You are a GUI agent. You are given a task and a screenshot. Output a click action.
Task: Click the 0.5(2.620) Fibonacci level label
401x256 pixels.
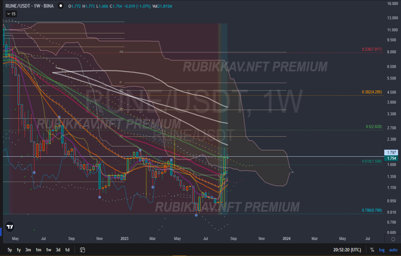(x=374, y=127)
